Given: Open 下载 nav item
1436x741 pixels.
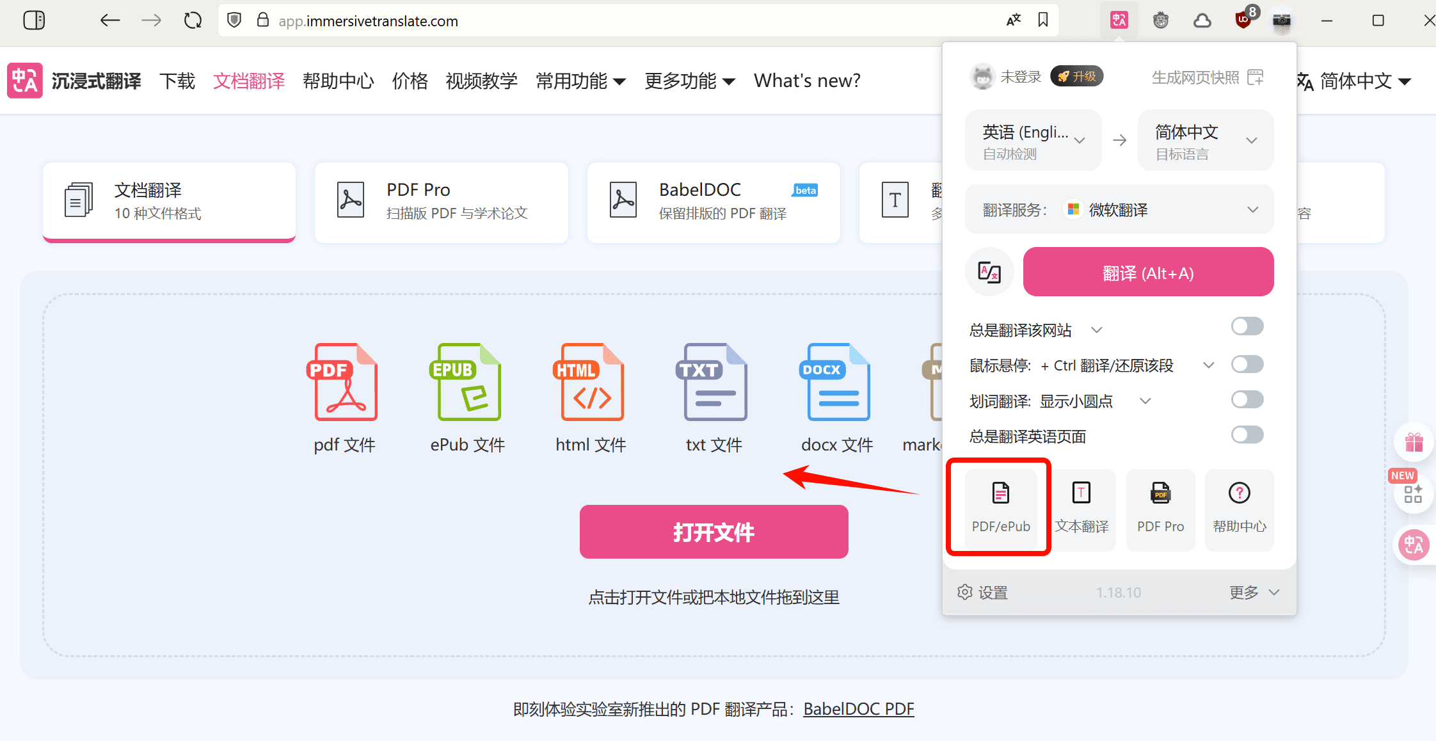Looking at the screenshot, I should click(177, 81).
